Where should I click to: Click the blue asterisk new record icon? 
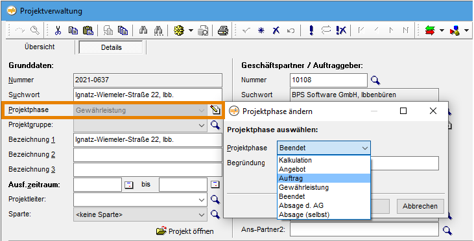click(x=261, y=30)
